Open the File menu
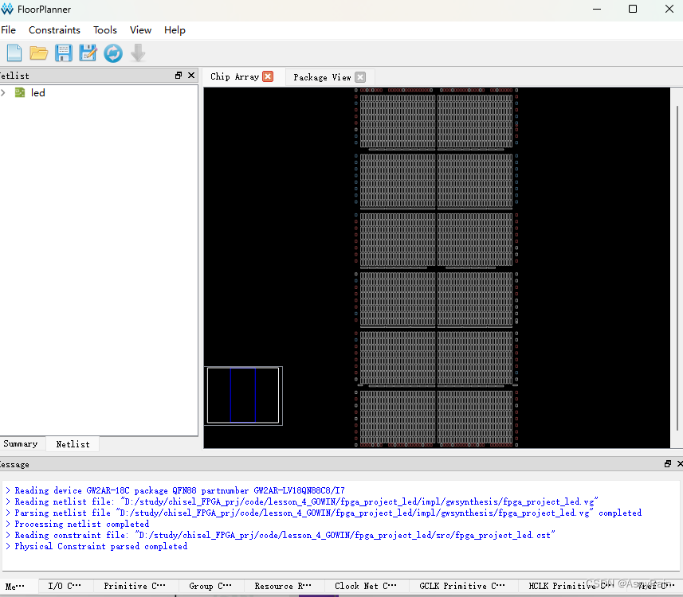Image resolution: width=683 pixels, height=597 pixels. click(x=8, y=30)
